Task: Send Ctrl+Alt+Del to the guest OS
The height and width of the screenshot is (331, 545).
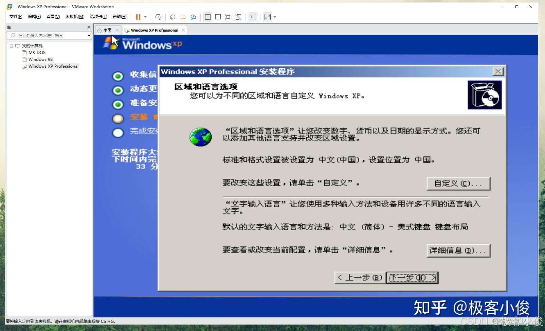Action: (x=158, y=17)
